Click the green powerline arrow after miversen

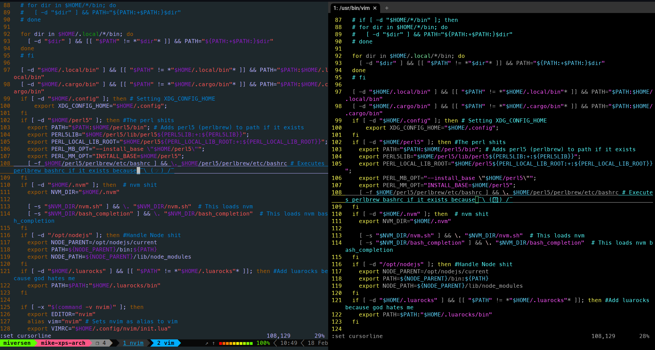tap(35, 343)
